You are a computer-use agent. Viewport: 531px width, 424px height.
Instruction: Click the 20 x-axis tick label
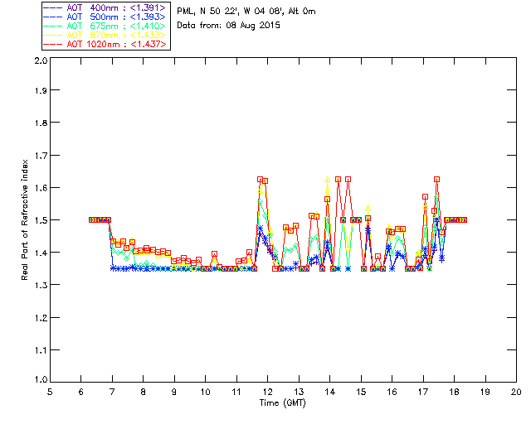click(x=516, y=392)
